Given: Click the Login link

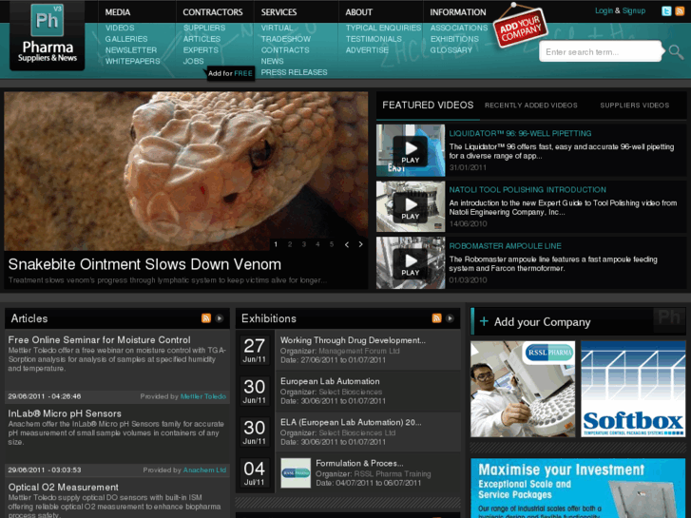Looking at the screenshot, I should (x=604, y=10).
